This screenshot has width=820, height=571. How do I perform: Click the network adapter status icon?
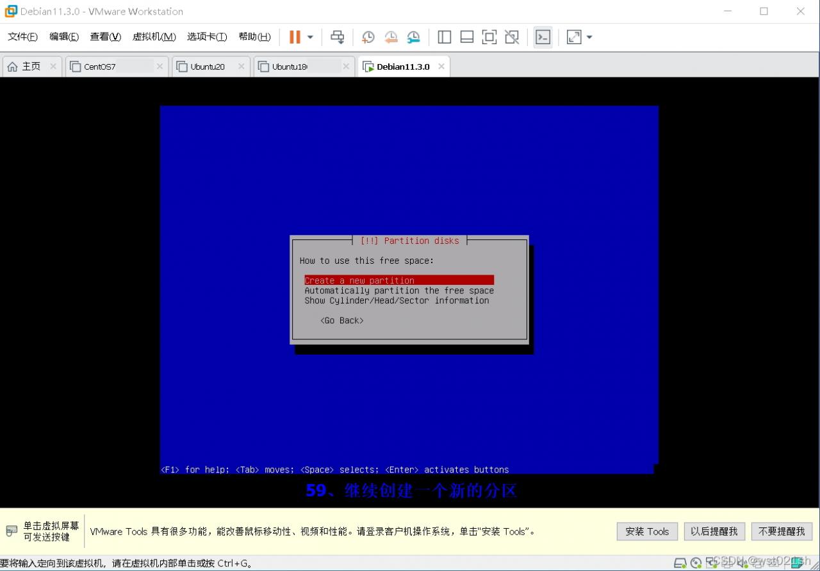click(711, 563)
